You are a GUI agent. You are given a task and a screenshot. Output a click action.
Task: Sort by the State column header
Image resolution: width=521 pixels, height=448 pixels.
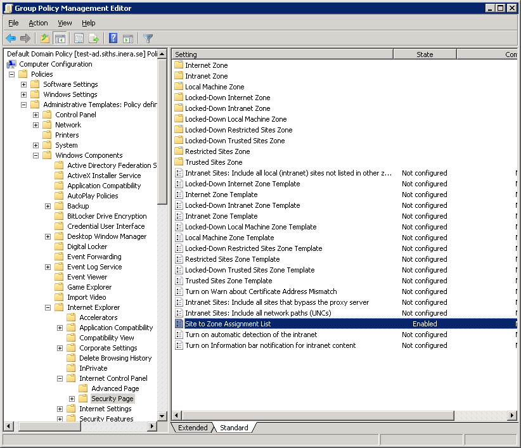click(425, 54)
